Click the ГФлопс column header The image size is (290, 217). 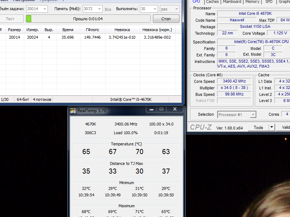tap(92, 30)
